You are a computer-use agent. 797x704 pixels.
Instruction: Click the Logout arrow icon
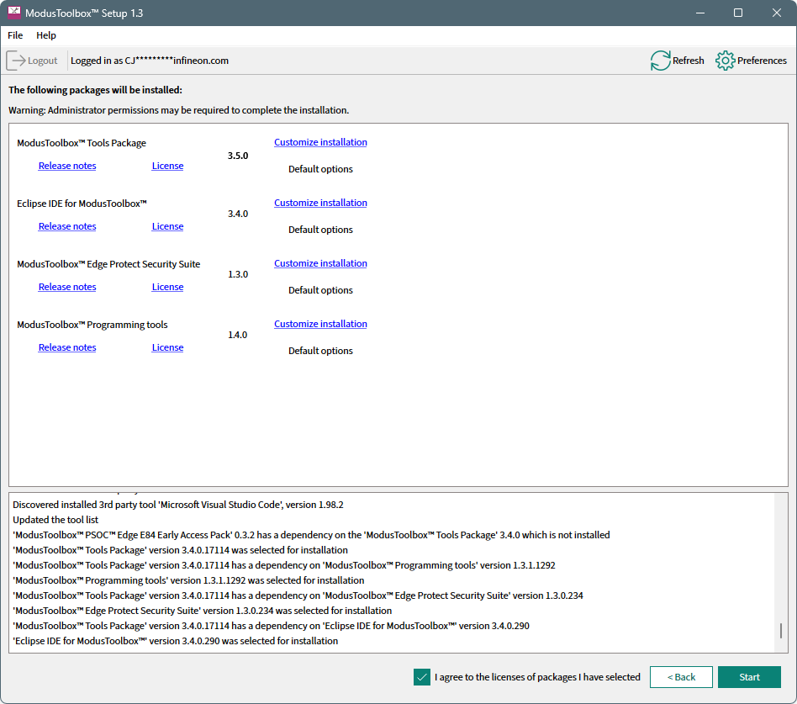[x=16, y=61]
